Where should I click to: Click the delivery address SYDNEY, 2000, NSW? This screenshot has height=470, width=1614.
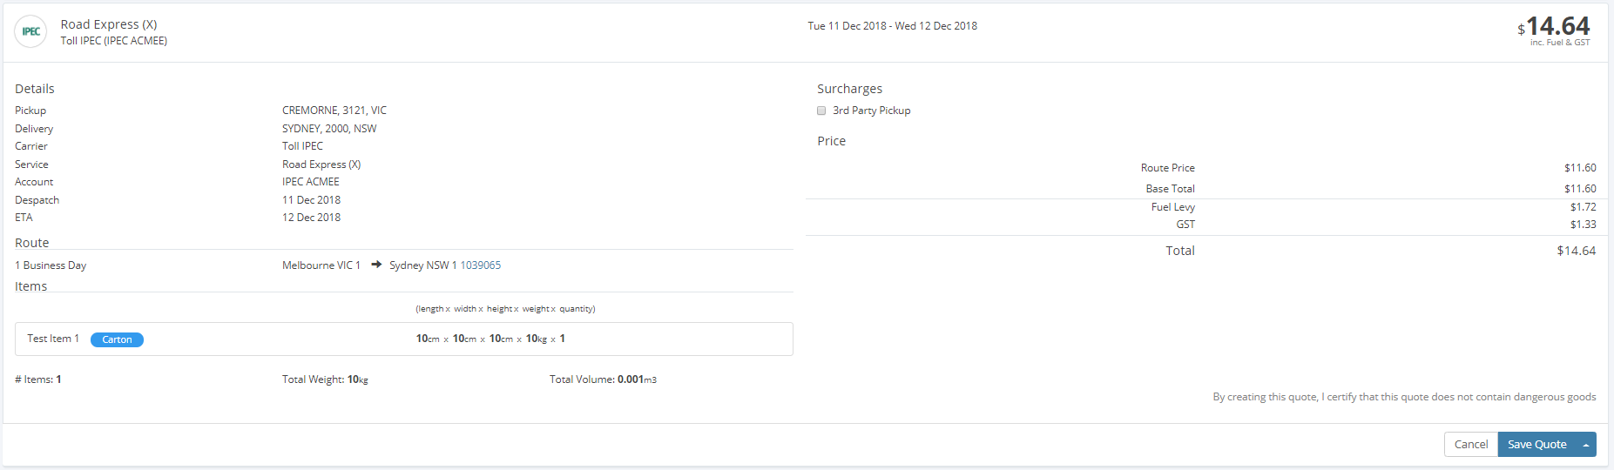click(x=329, y=129)
